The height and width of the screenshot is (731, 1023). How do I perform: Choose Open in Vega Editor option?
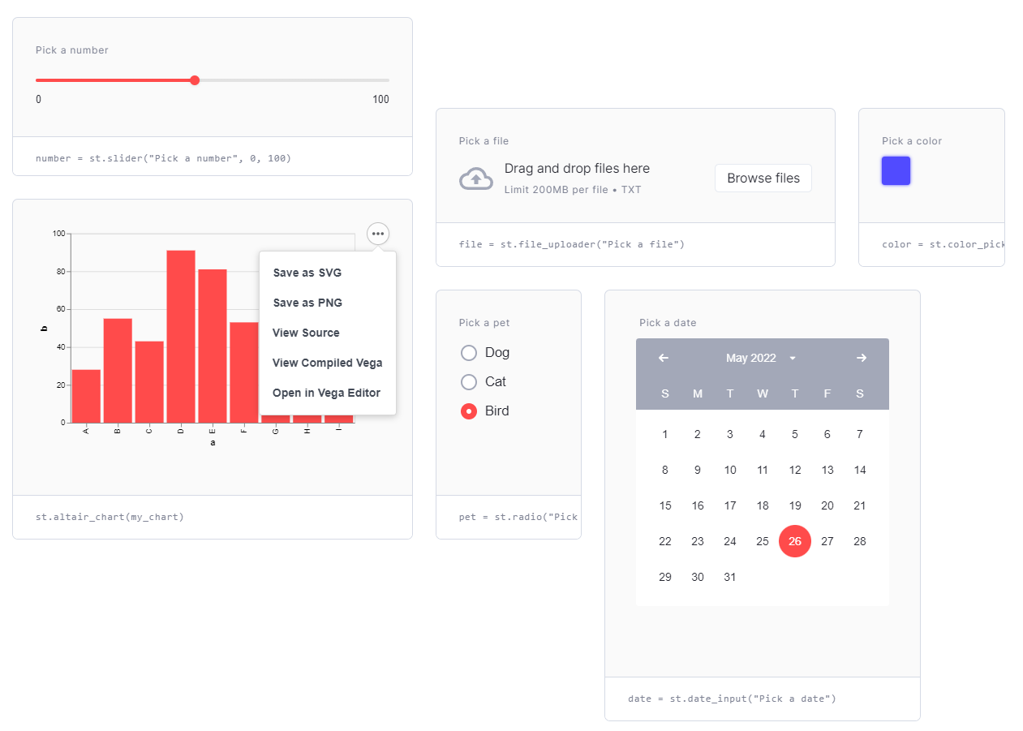328,393
